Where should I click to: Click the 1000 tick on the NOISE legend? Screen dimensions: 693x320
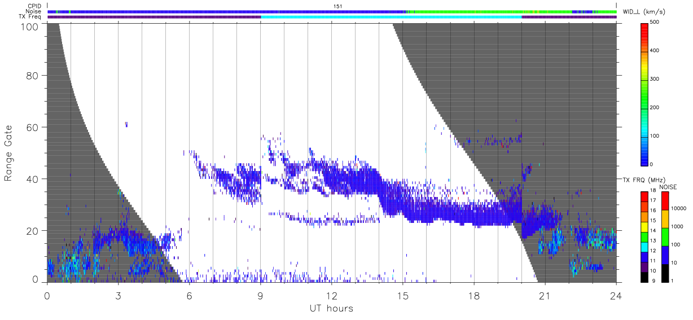pyautogui.click(x=676, y=226)
